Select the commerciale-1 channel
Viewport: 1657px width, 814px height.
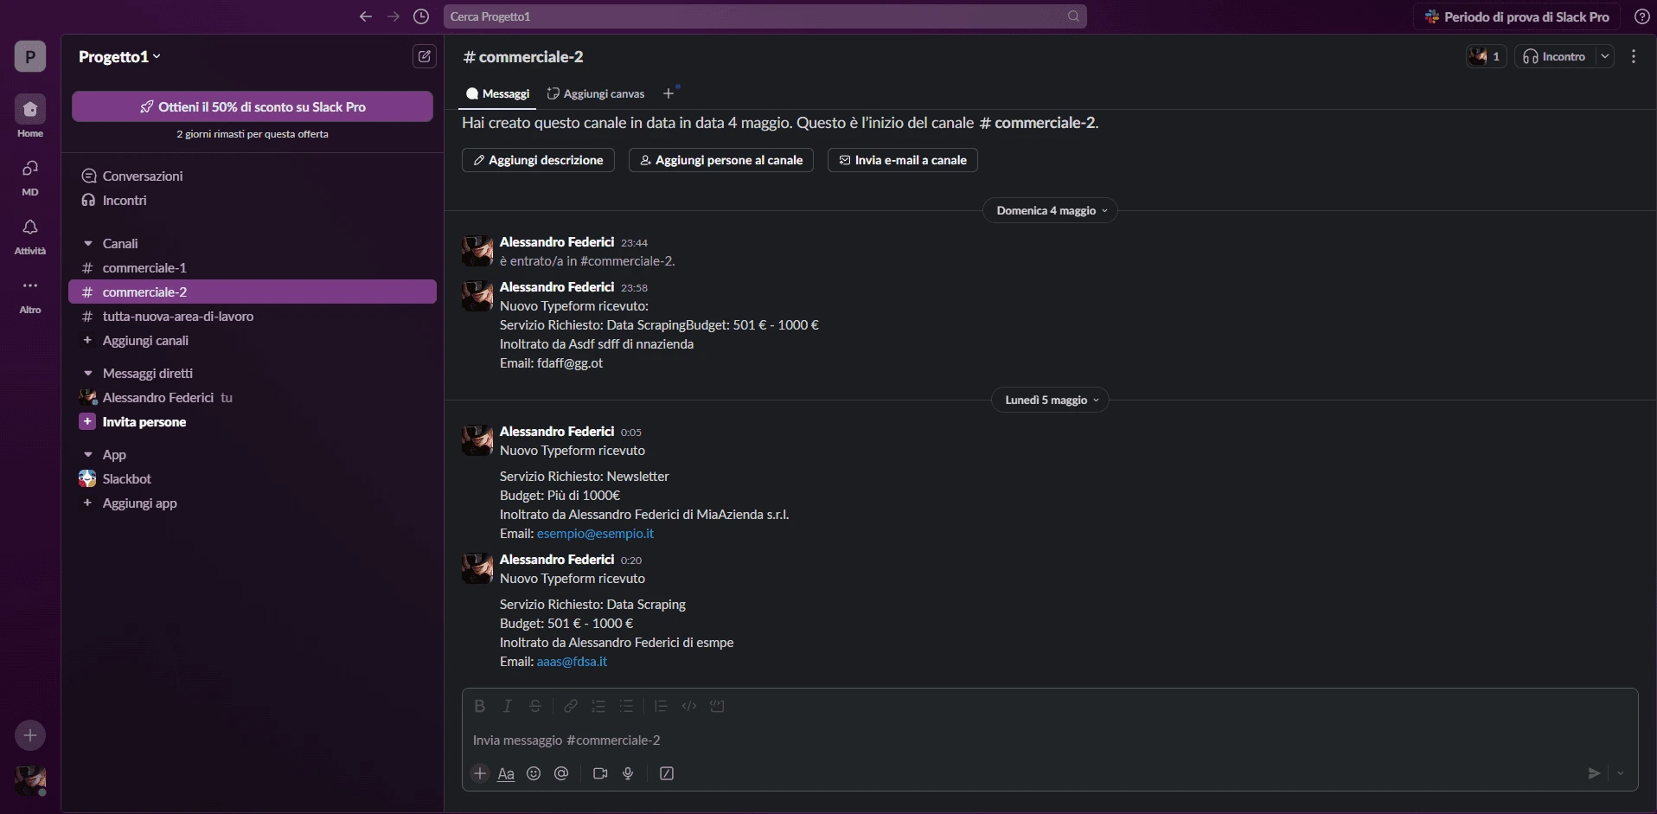[x=253, y=268]
